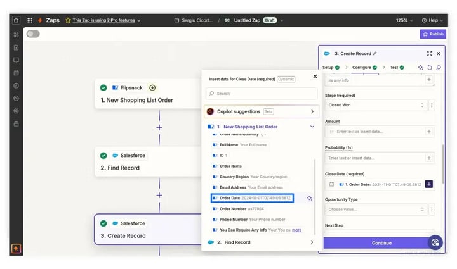The height and width of the screenshot is (269, 457).
Task: Select Order Number from the data list
Action: tap(238, 209)
